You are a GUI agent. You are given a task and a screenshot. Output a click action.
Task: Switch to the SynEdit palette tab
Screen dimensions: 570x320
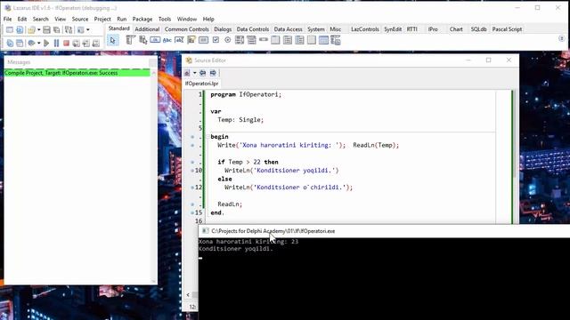[x=393, y=29]
